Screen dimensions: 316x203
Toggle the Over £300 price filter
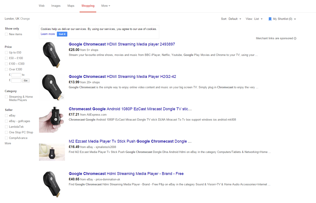point(6,70)
